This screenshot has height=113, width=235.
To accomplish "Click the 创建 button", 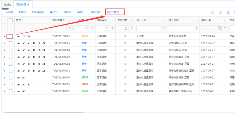I will pos(9,12).
